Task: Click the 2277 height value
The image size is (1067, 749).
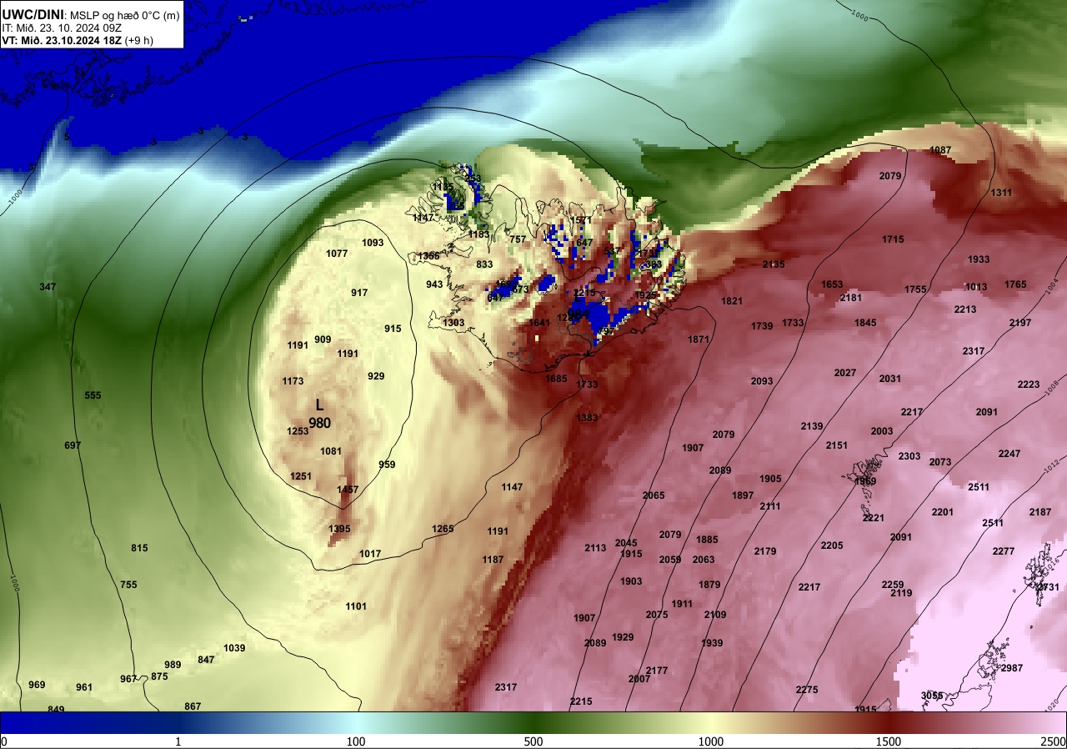Action: (x=1004, y=551)
